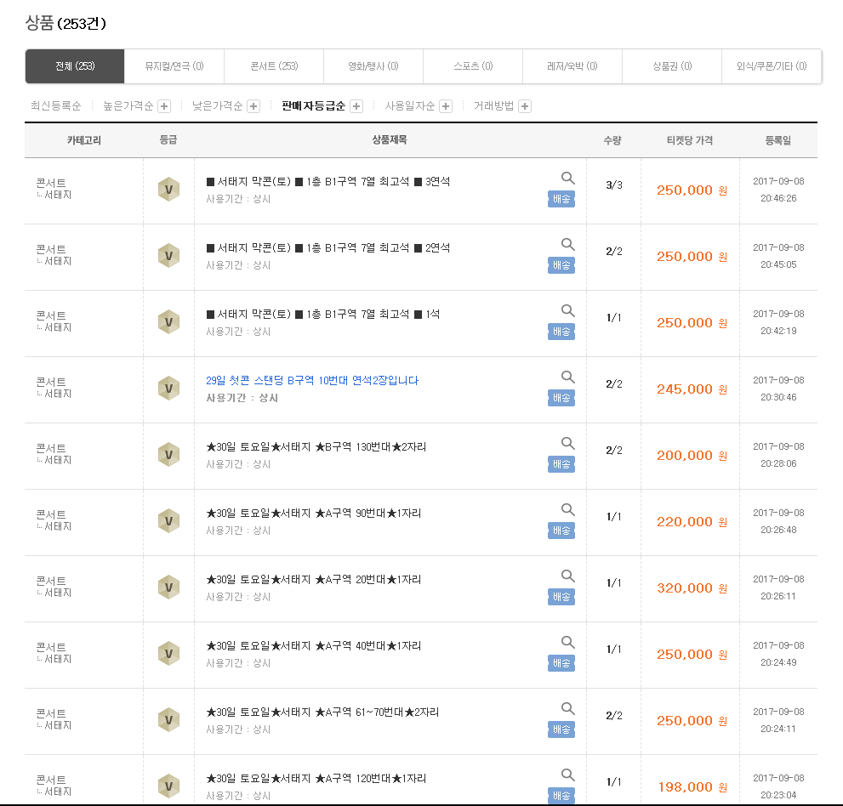Open magnifier preview for 1석 listing
The image size is (843, 806).
click(567, 310)
